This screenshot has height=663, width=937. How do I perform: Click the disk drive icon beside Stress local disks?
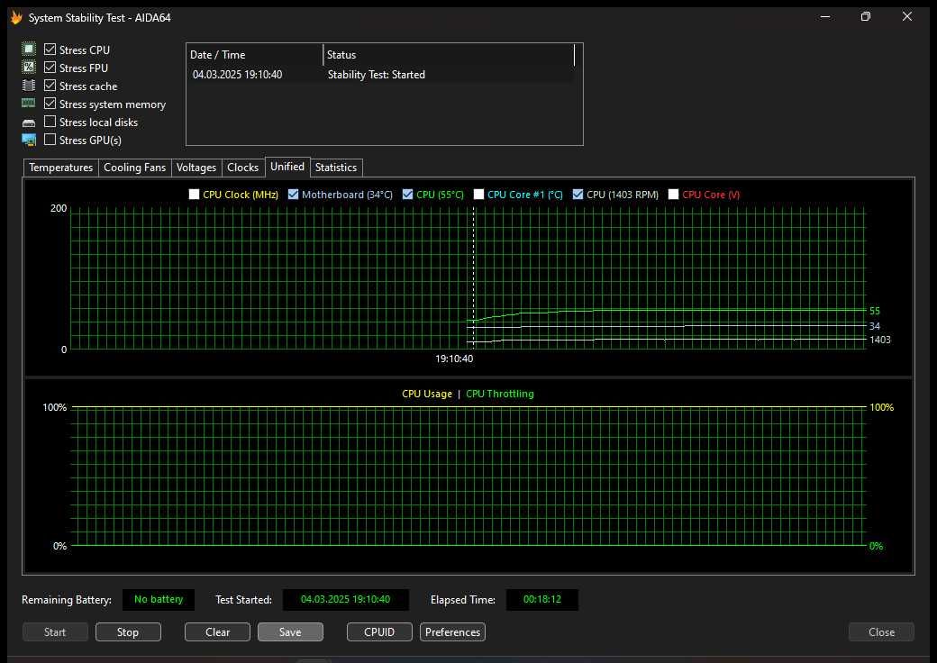coord(28,123)
